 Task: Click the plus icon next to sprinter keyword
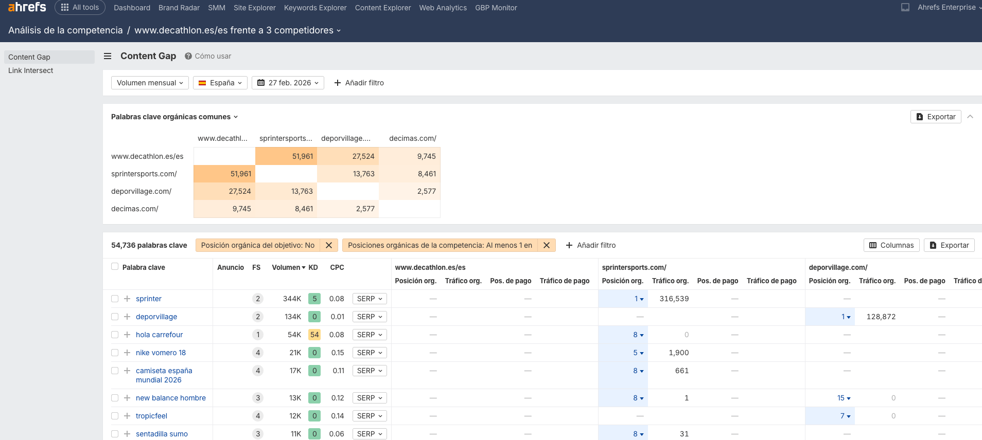coord(127,299)
